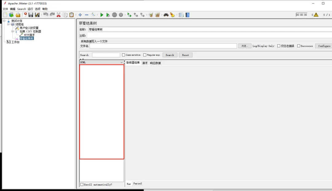
Task: Create a new test plan via toolbar icon
Action: [x=5, y=15]
